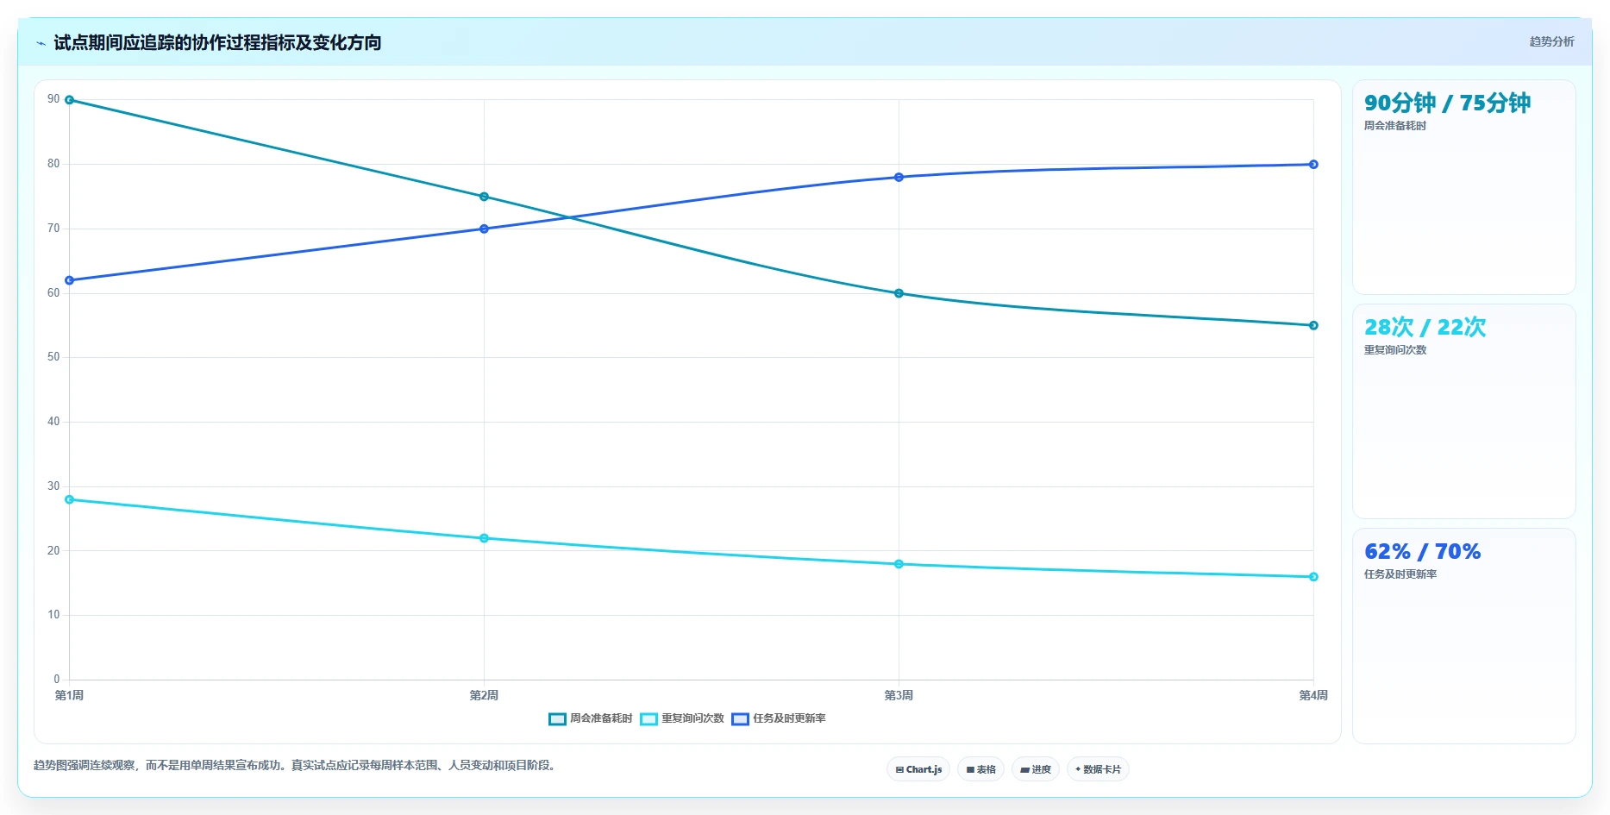Select the 第2周 point of 周会准备耗时 at 75
Screen dimensions: 1610x815
tap(484, 197)
